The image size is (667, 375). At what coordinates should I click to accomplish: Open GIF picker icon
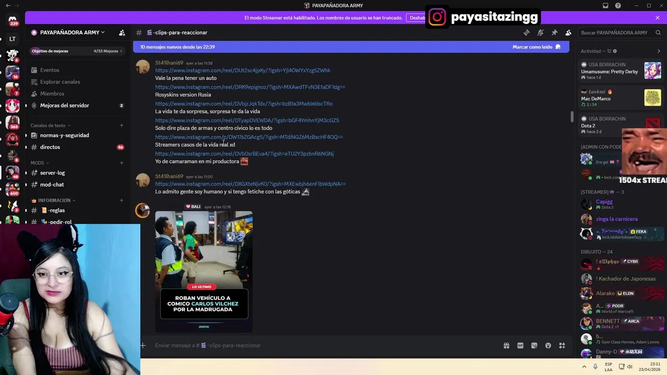[520, 345]
